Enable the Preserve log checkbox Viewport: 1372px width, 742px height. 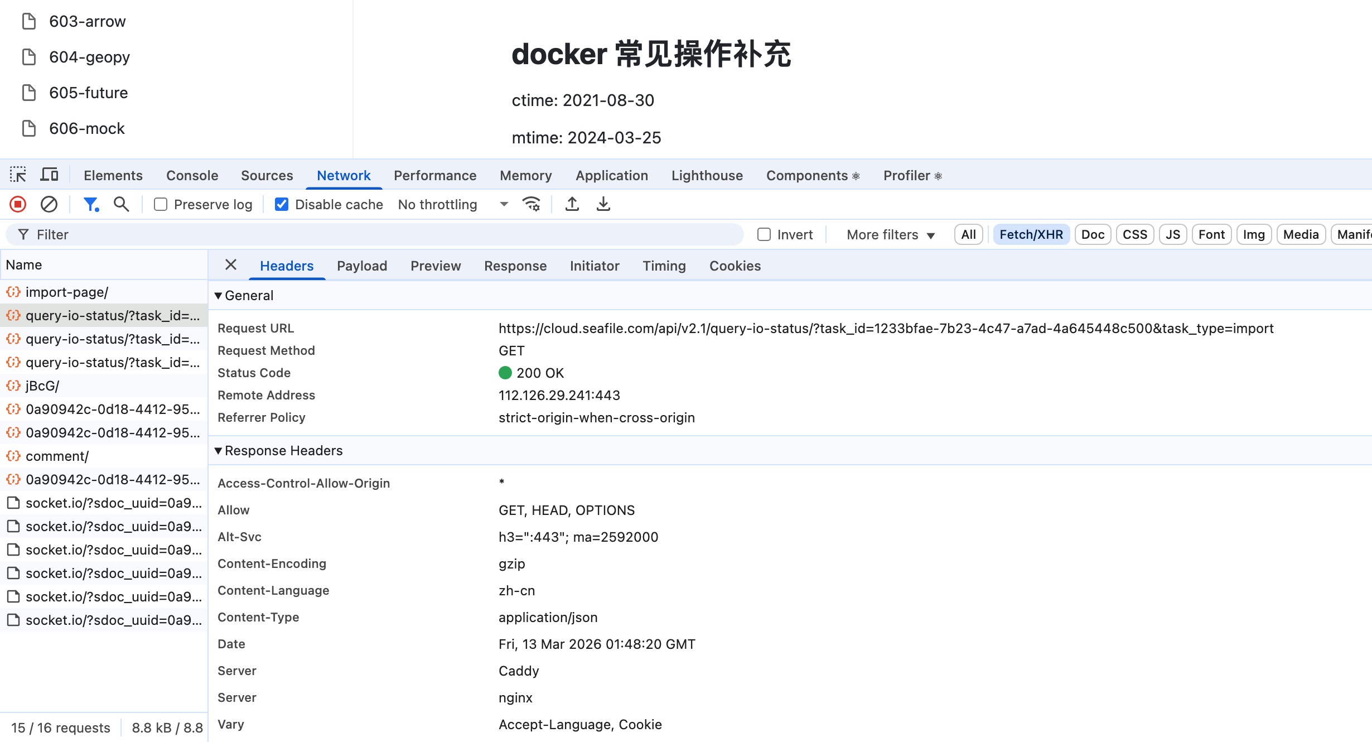coord(161,205)
